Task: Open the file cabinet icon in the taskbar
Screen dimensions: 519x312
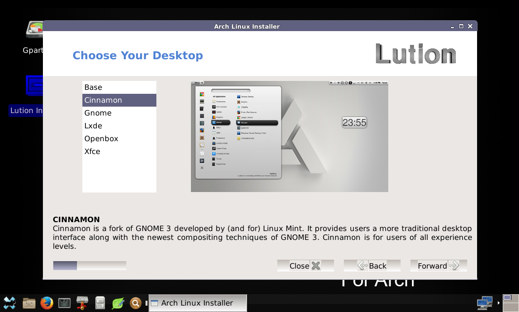Action: [x=100, y=303]
